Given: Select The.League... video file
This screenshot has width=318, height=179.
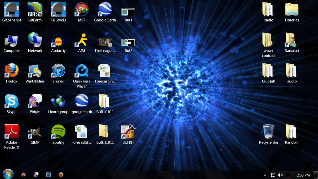Looking at the screenshot, I should click(x=105, y=45).
